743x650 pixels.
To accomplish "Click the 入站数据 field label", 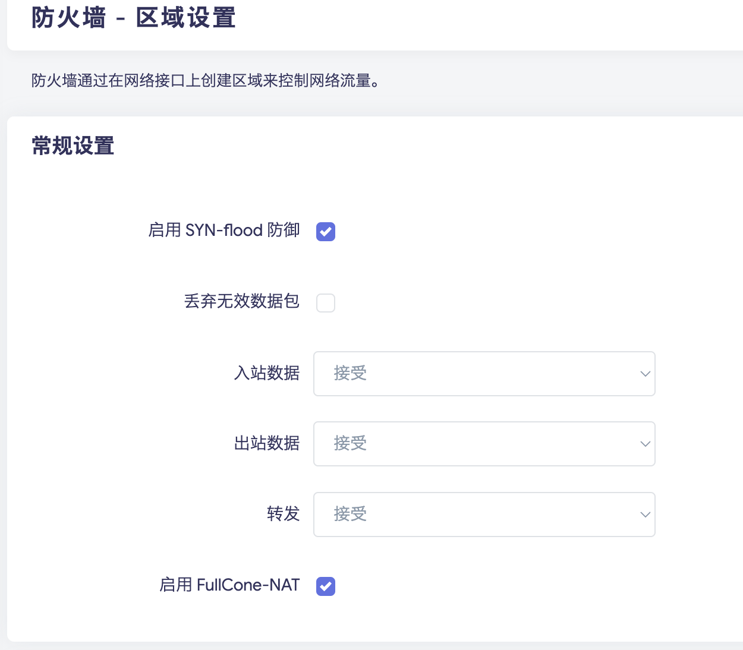I will click(267, 373).
